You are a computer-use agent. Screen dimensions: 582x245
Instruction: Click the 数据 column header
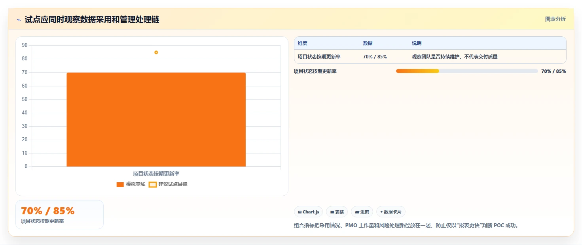(x=368, y=43)
